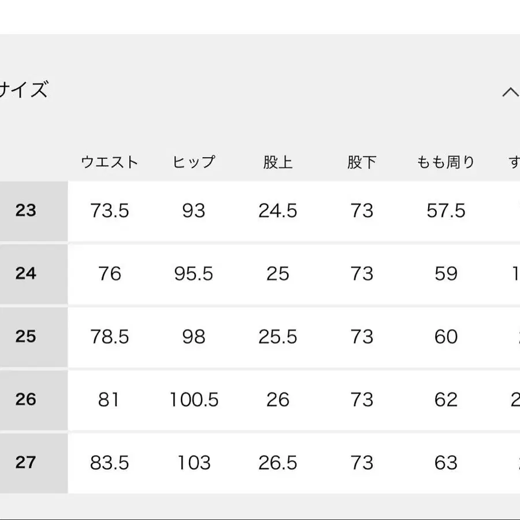Click the thigh value 63 for size 27
This screenshot has height=520, width=520.
click(445, 462)
